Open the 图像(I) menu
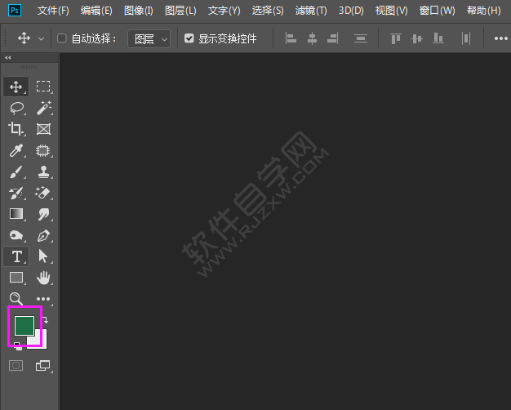This screenshot has height=410, width=511. point(139,11)
